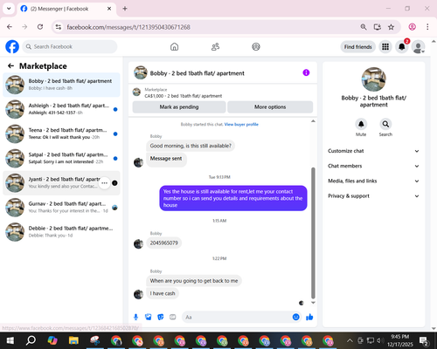The width and height of the screenshot is (437, 349).
Task: Attach a photo file icon
Action: 149,317
